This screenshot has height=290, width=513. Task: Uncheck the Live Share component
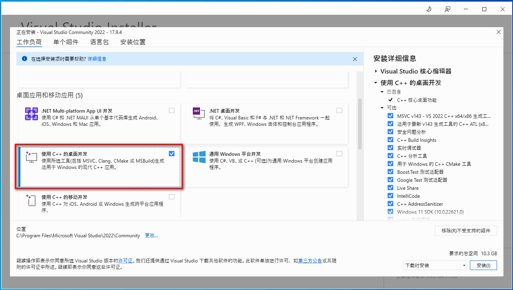pos(390,187)
